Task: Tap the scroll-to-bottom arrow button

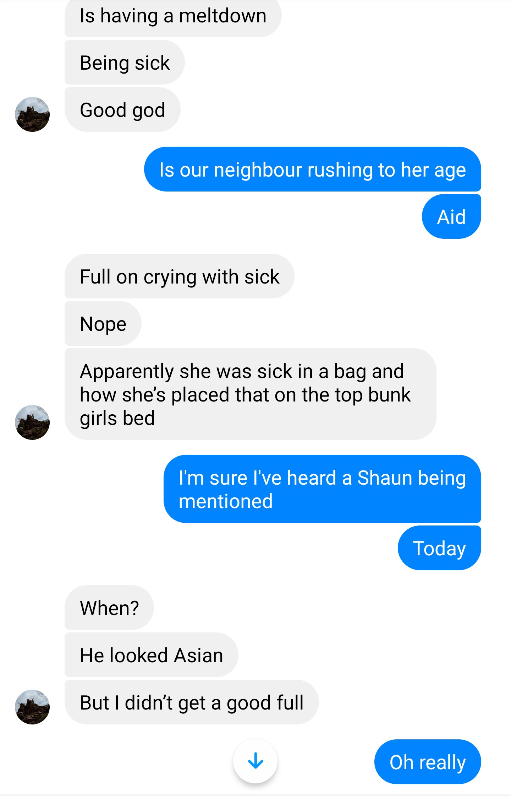Action: (255, 761)
